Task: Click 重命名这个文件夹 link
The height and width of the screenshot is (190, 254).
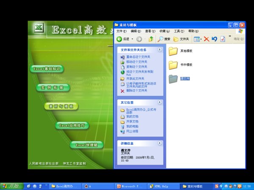Action: pos(138,57)
